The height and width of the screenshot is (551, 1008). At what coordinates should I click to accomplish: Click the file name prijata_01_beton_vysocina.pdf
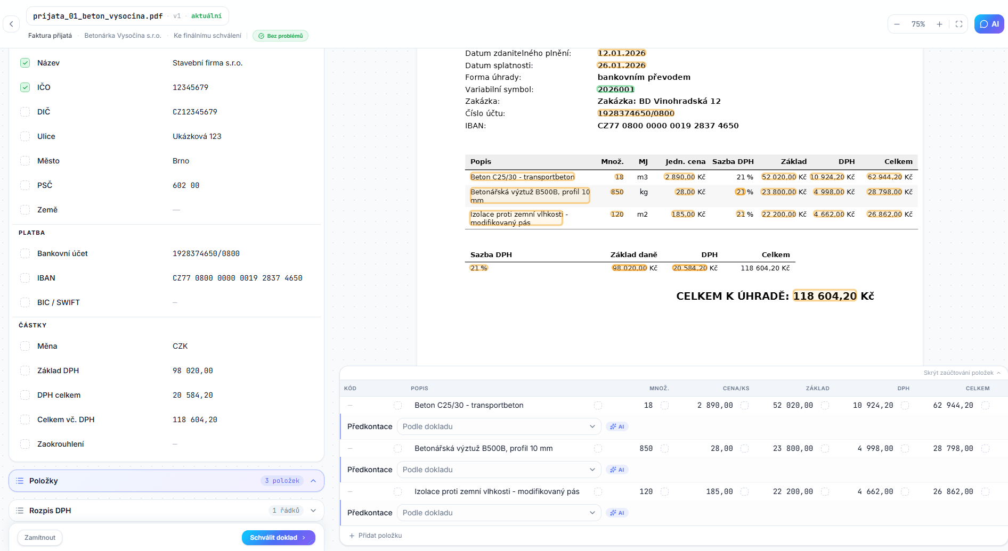pos(98,16)
